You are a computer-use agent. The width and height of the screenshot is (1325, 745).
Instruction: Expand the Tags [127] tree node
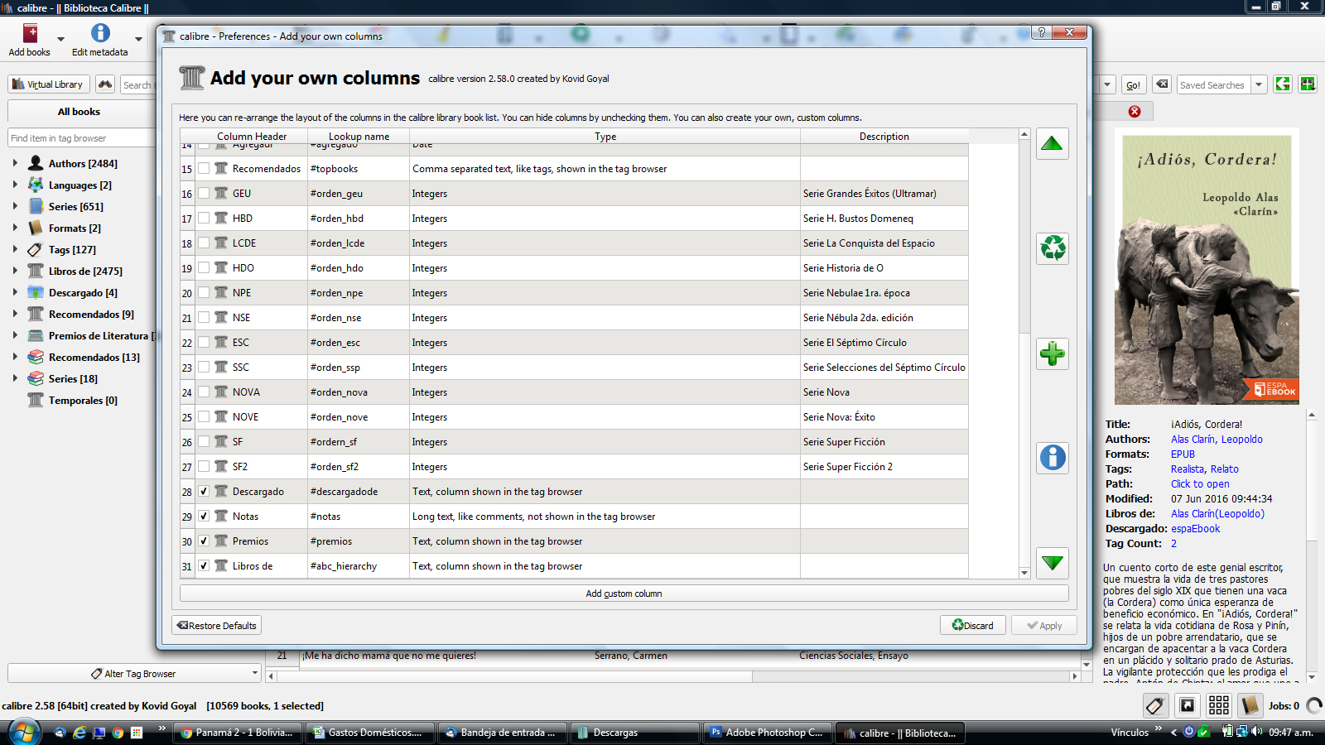pyautogui.click(x=15, y=249)
